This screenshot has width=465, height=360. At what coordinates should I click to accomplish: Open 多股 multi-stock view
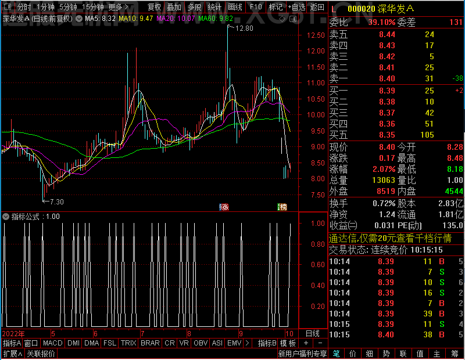tap(195, 7)
